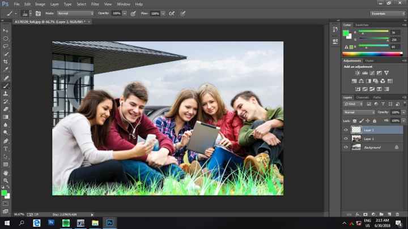The width and height of the screenshot is (408, 229).
Task: Activate the Zoom tool in the toolbox
Action: (x=6, y=180)
